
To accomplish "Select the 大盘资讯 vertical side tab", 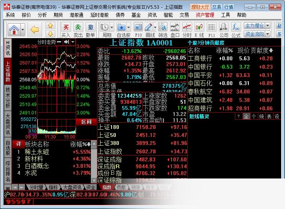I will 8,124.
